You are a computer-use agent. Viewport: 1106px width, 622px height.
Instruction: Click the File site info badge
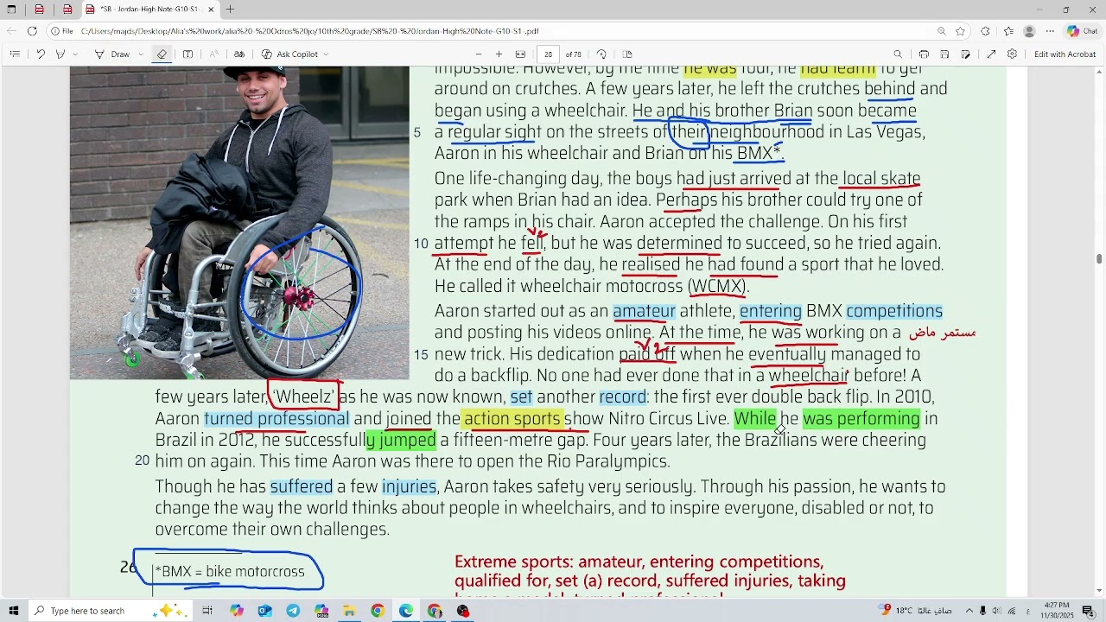point(61,31)
